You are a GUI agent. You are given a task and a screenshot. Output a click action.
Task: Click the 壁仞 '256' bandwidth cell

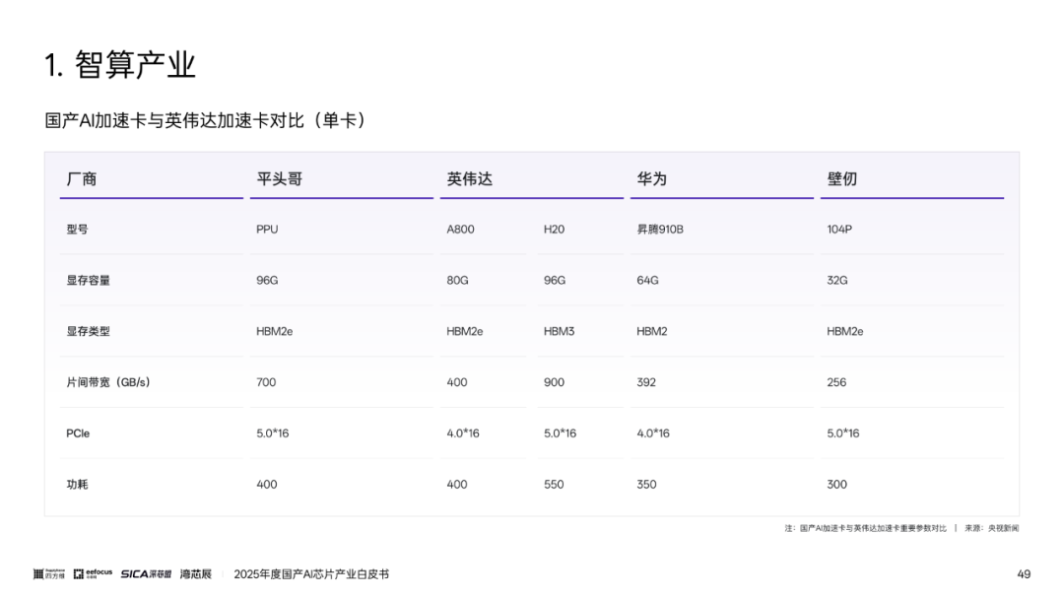tap(836, 382)
